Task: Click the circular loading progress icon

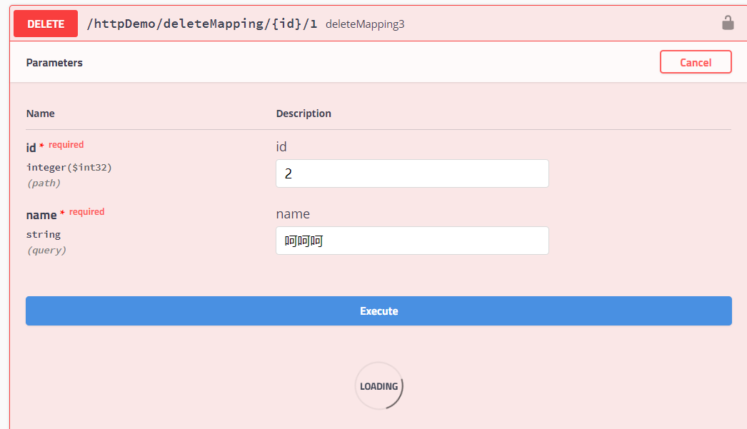Action: tap(378, 385)
